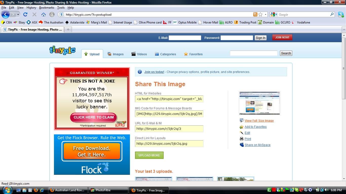Click the Share on MySpace icon
This screenshot has height=194, width=346.
242,145
